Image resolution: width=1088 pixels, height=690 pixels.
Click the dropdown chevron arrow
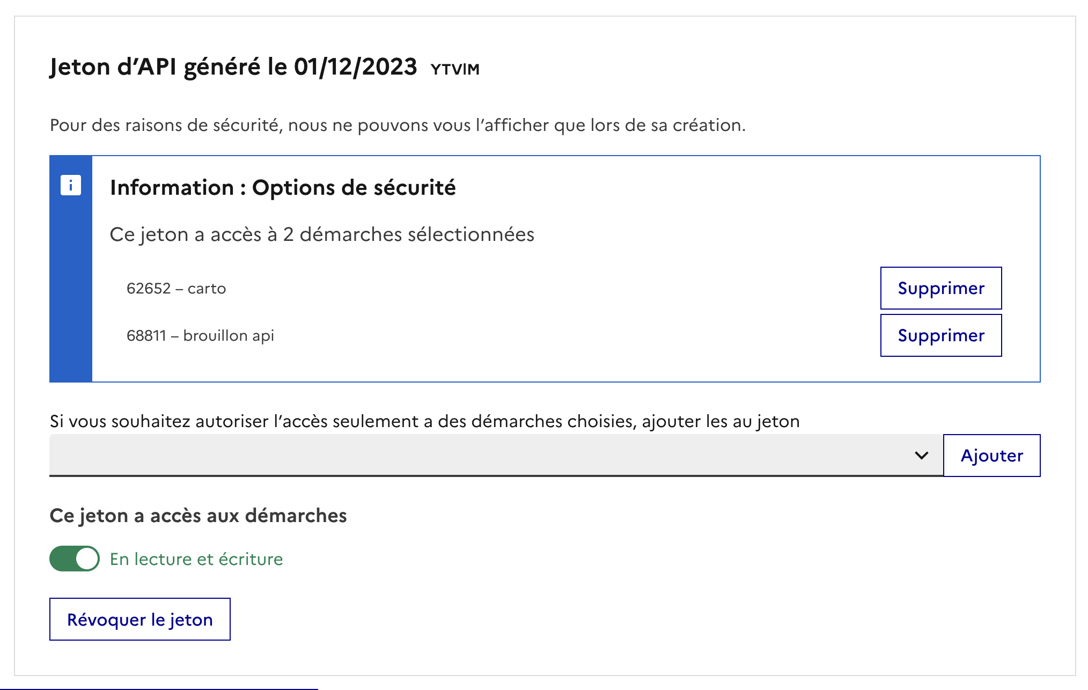[x=921, y=456]
